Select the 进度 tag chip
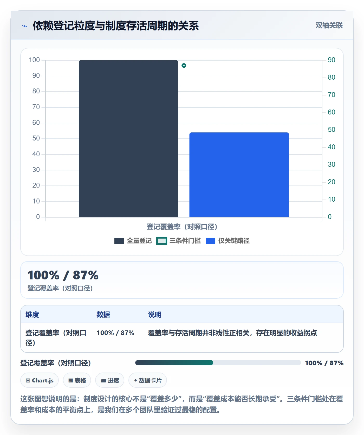The image size is (364, 435). point(110,380)
